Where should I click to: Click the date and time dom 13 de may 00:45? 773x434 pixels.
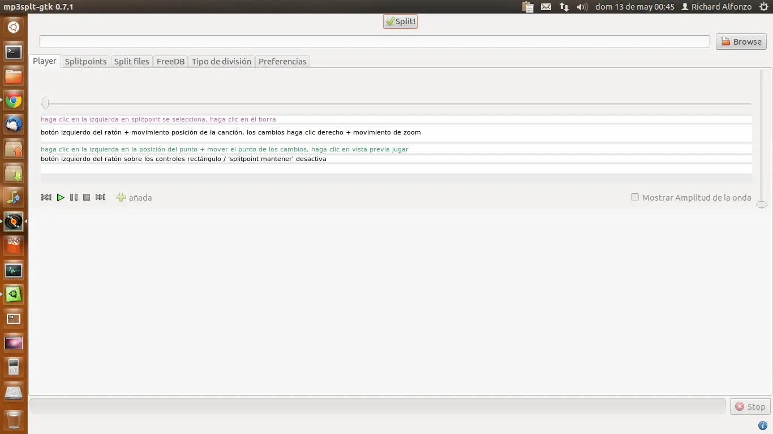coord(635,7)
